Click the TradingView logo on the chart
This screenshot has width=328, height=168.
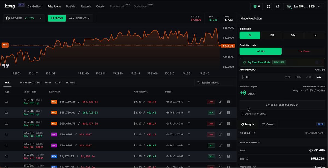[6, 66]
